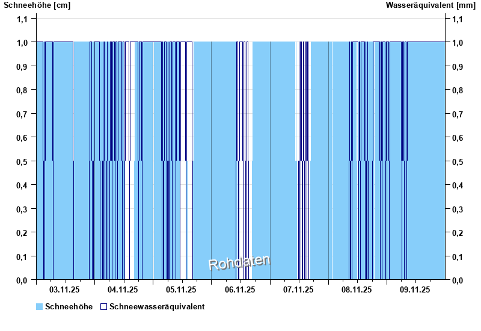Click the left axis value 0,1
481x331 pixels.
coord(22,256)
